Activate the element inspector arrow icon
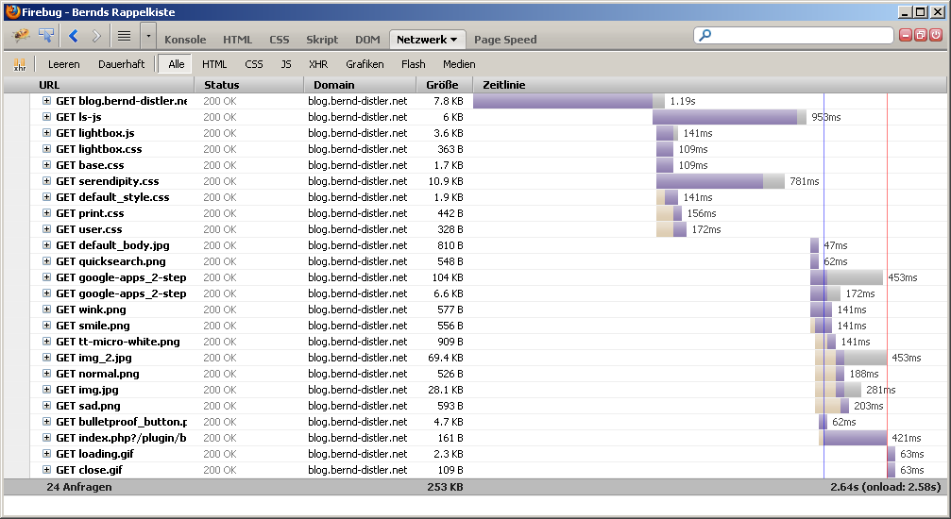The image size is (951, 519). (46, 36)
